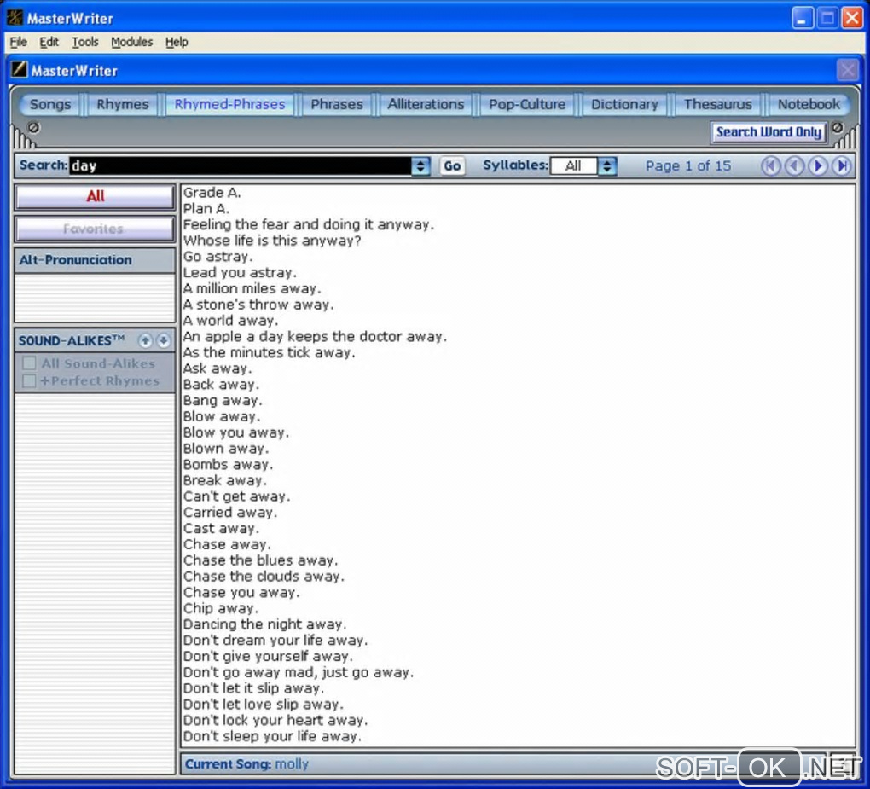Select 'Don't go away mad, just go away.'
This screenshot has width=870, height=789.
[299, 672]
